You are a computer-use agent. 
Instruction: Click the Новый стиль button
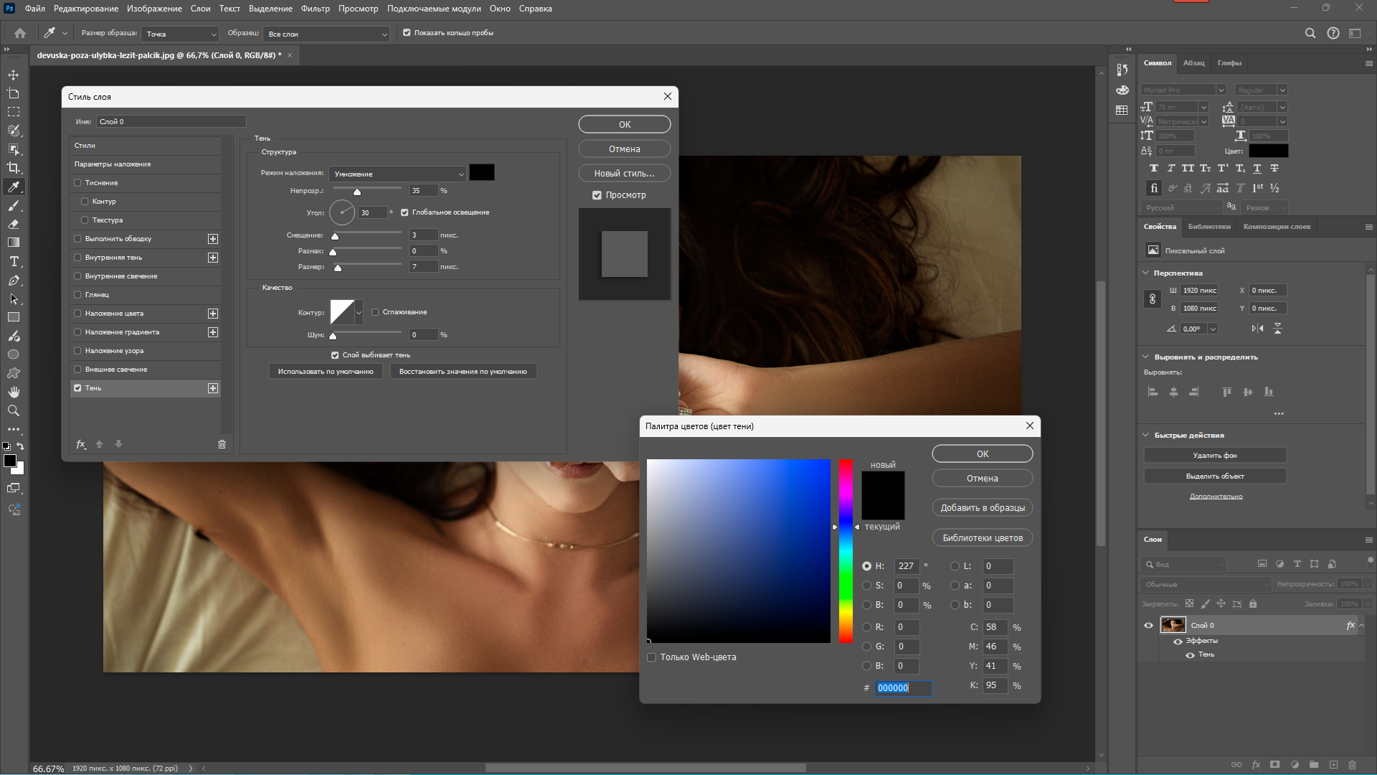click(x=624, y=174)
